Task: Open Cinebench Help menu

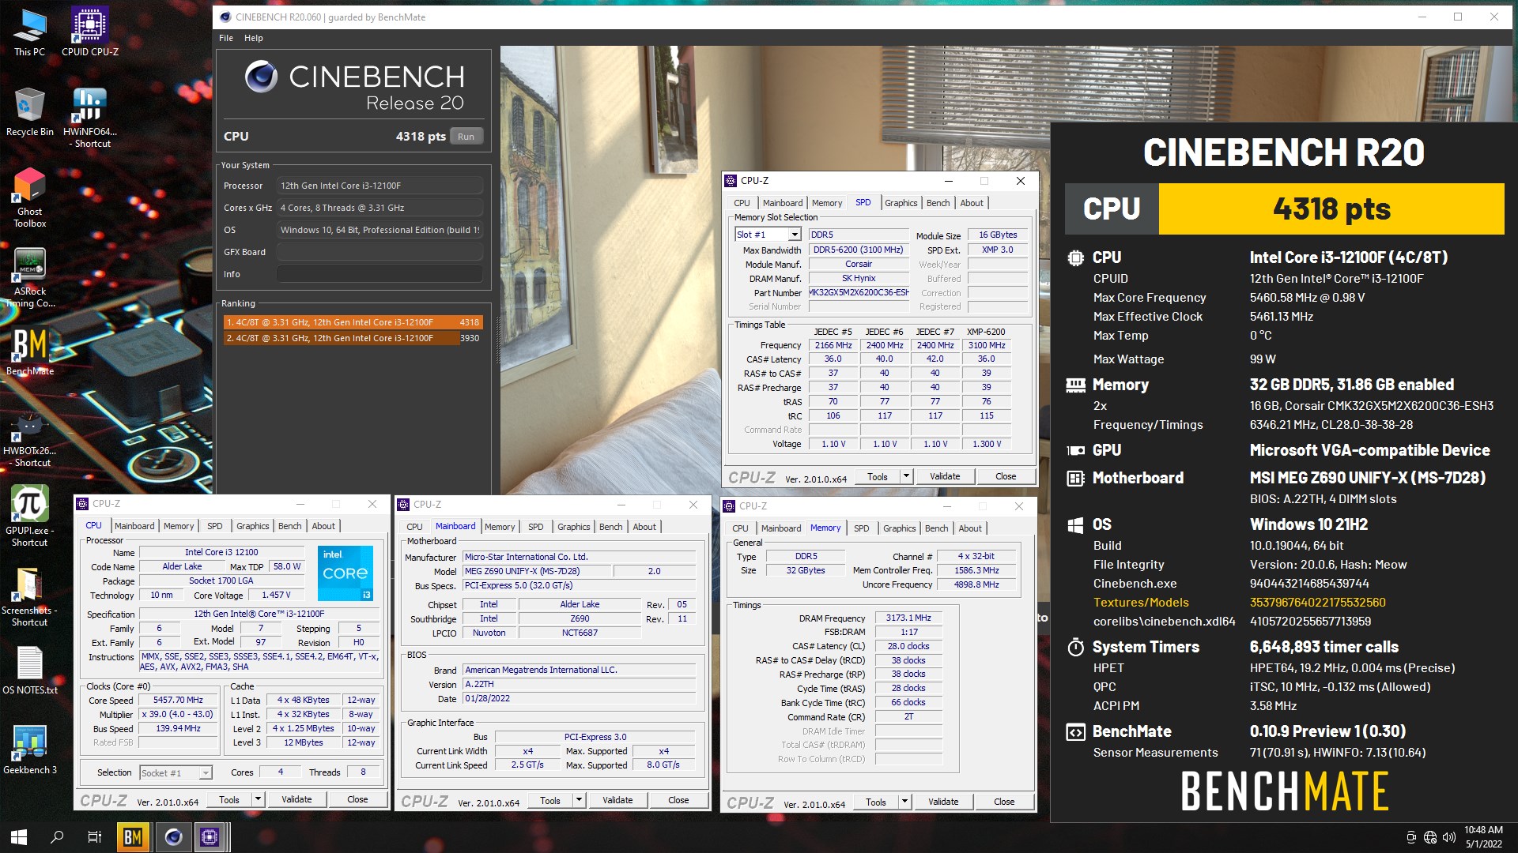Action: tap(254, 38)
